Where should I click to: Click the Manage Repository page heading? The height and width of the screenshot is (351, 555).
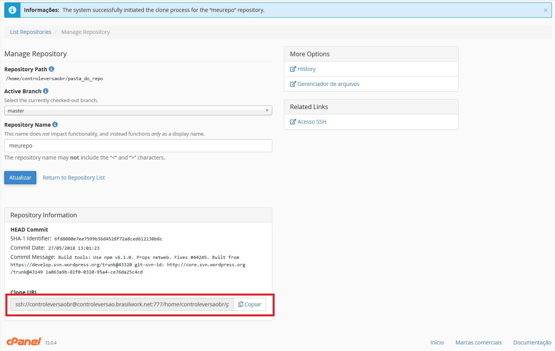pyautogui.click(x=35, y=54)
